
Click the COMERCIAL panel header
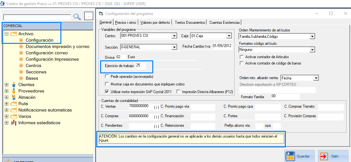coord(47,26)
